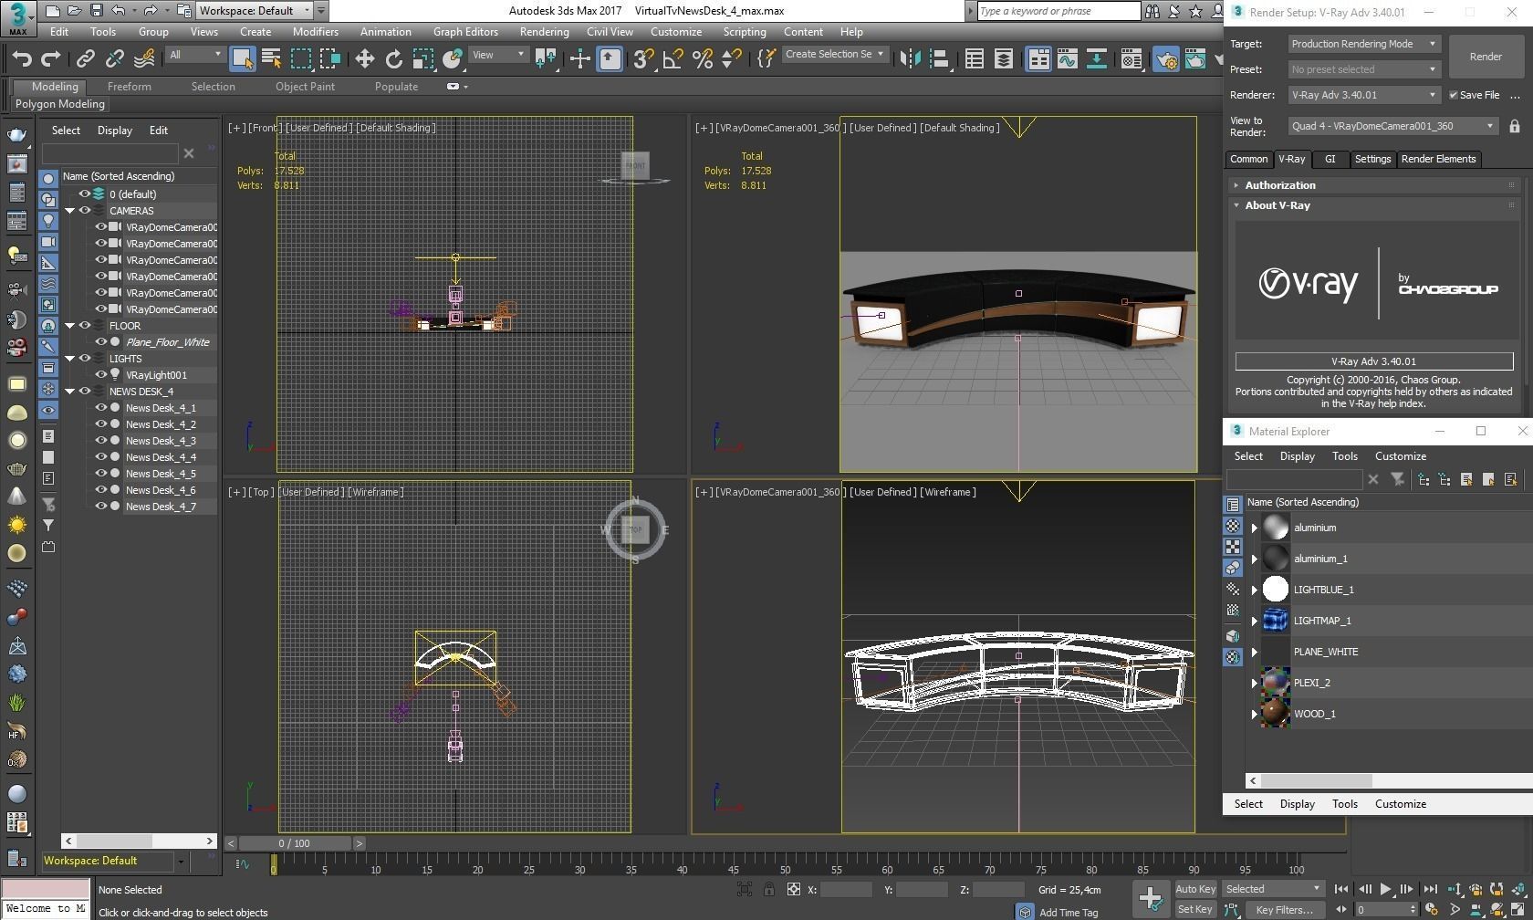Select the Select and Link tool
This screenshot has width=1533, height=920.
click(85, 59)
